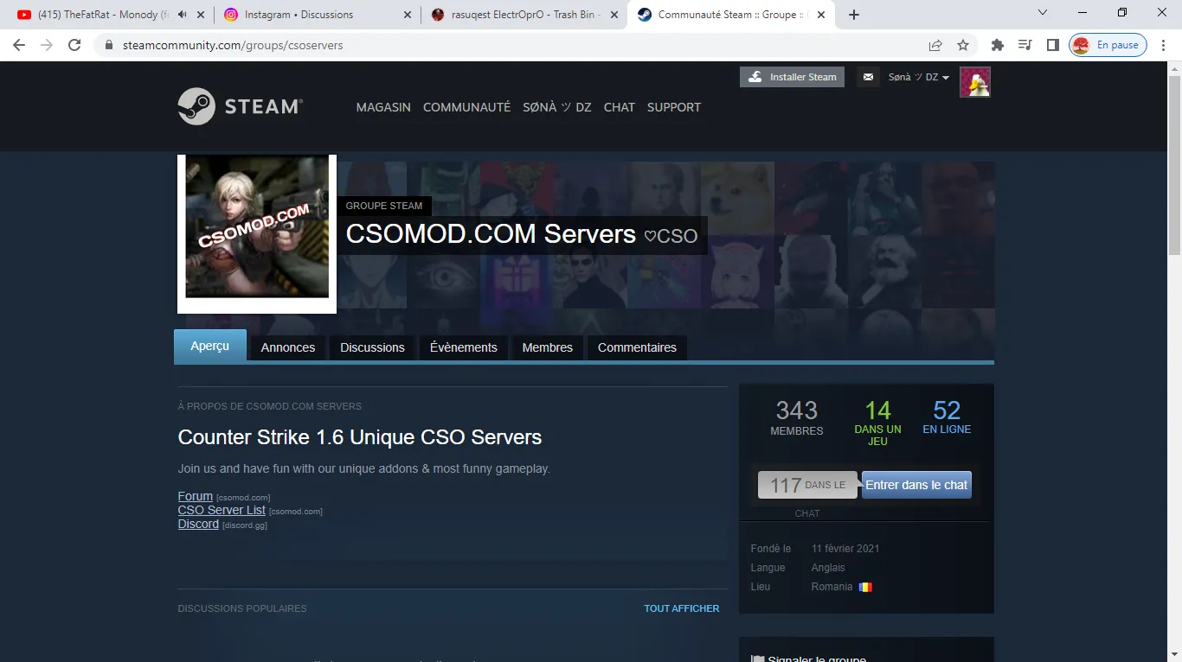Image resolution: width=1182 pixels, height=662 pixels.
Task: Click the heading Counter Strike 1.6 Unique CSO Servers
Action: [x=360, y=437]
